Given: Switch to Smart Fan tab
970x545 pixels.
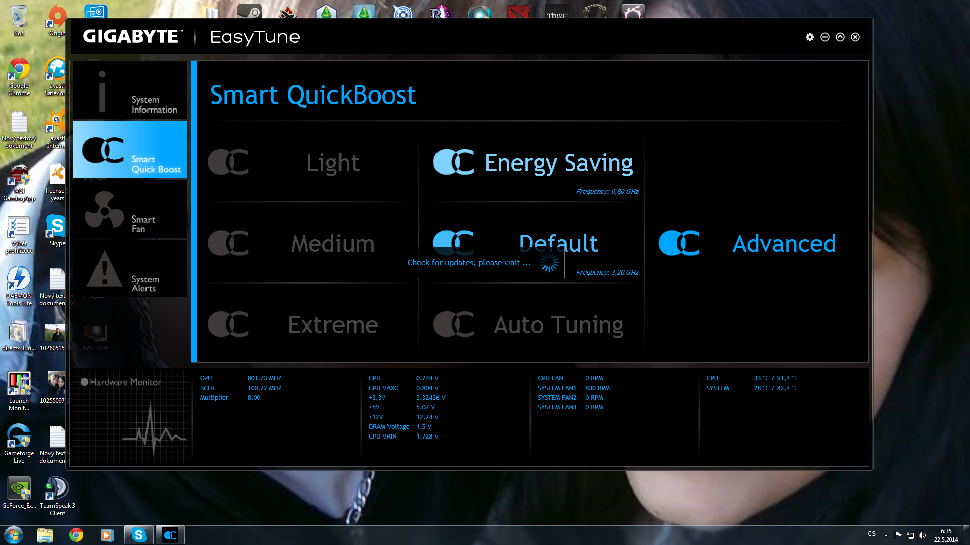Looking at the screenshot, I should (x=130, y=210).
